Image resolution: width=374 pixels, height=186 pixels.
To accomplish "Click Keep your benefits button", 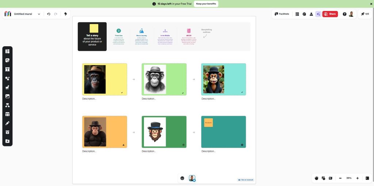I will click(x=206, y=4).
